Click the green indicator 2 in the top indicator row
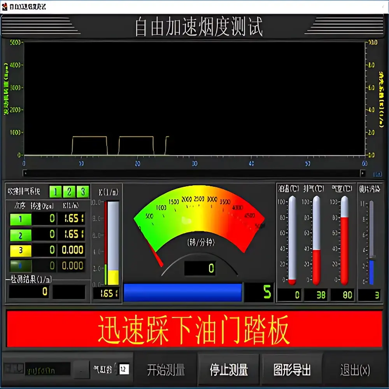 tap(69, 191)
